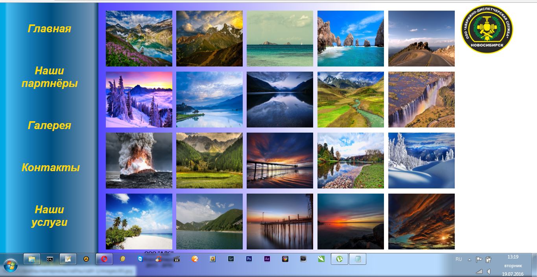Change the RU input language indicator
This screenshot has width=537, height=277.
pos(459,259)
